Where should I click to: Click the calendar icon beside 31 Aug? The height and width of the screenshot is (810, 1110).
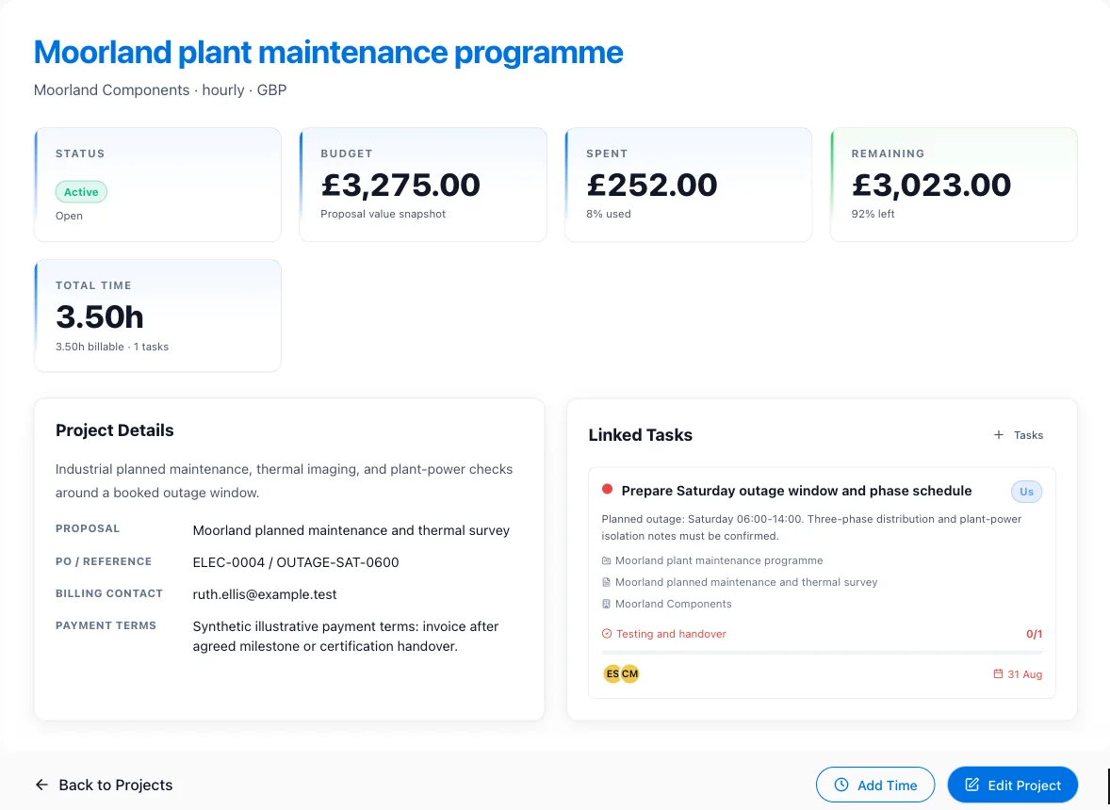tap(998, 673)
